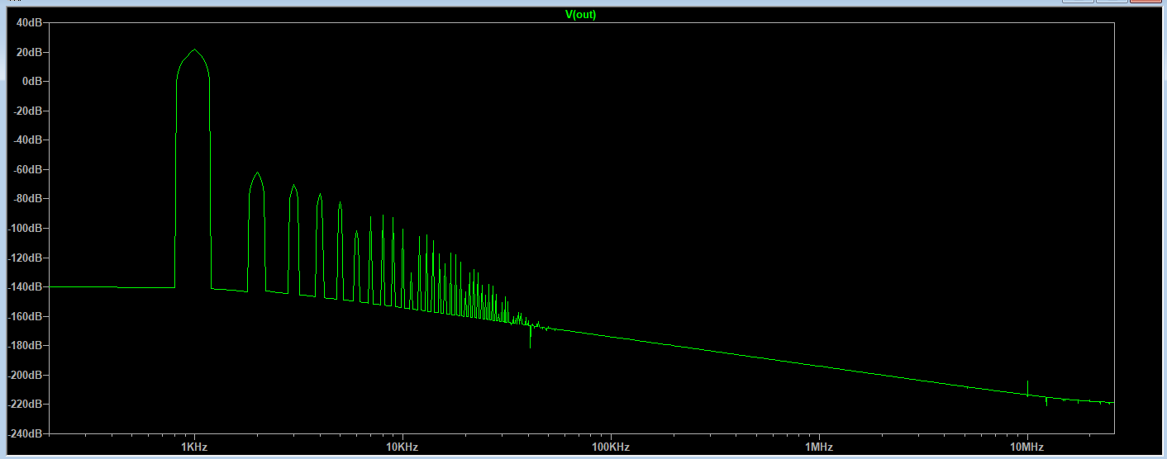
Task: Click the 100KHz frequency axis label
Action: point(611,447)
